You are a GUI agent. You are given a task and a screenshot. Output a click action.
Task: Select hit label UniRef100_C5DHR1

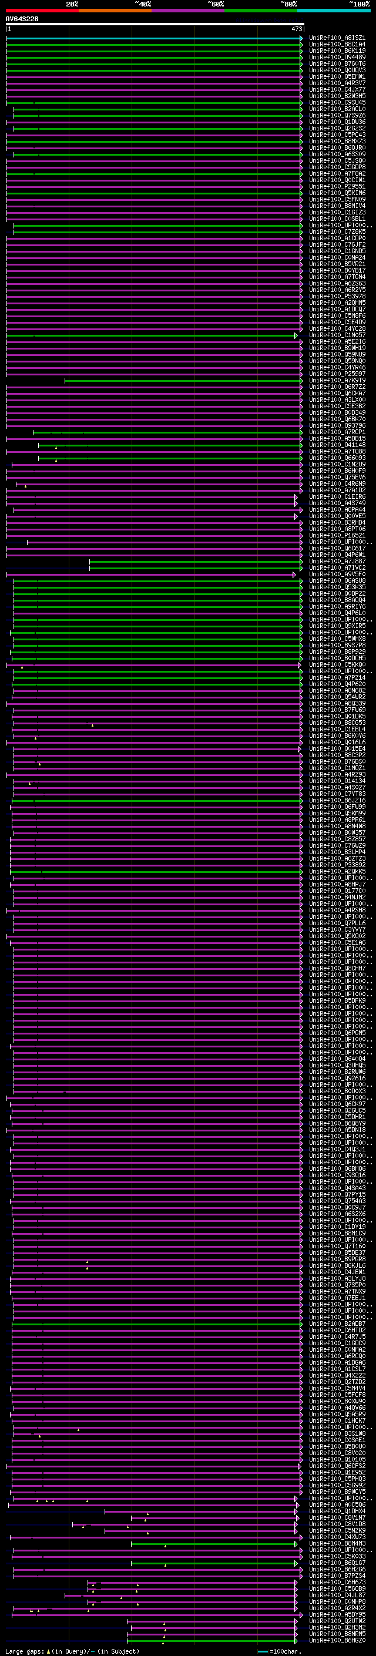(337, 1117)
